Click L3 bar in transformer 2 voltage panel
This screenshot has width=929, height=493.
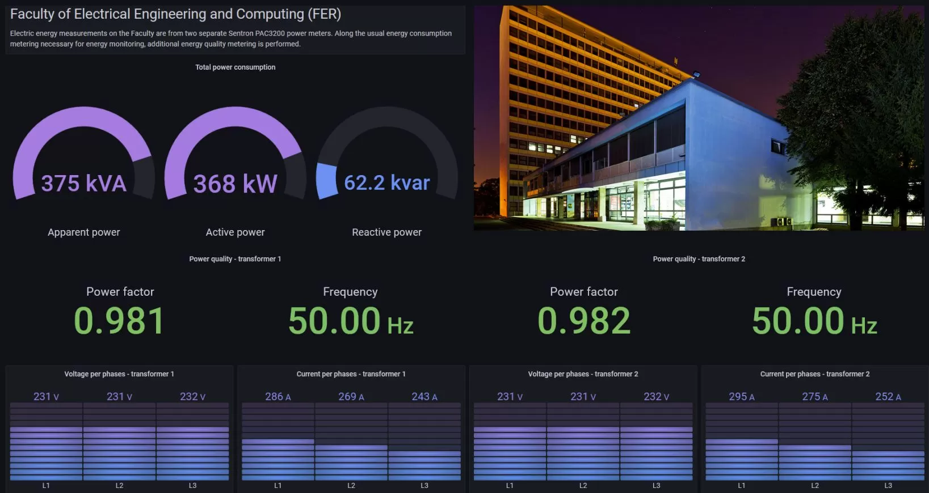coord(657,441)
